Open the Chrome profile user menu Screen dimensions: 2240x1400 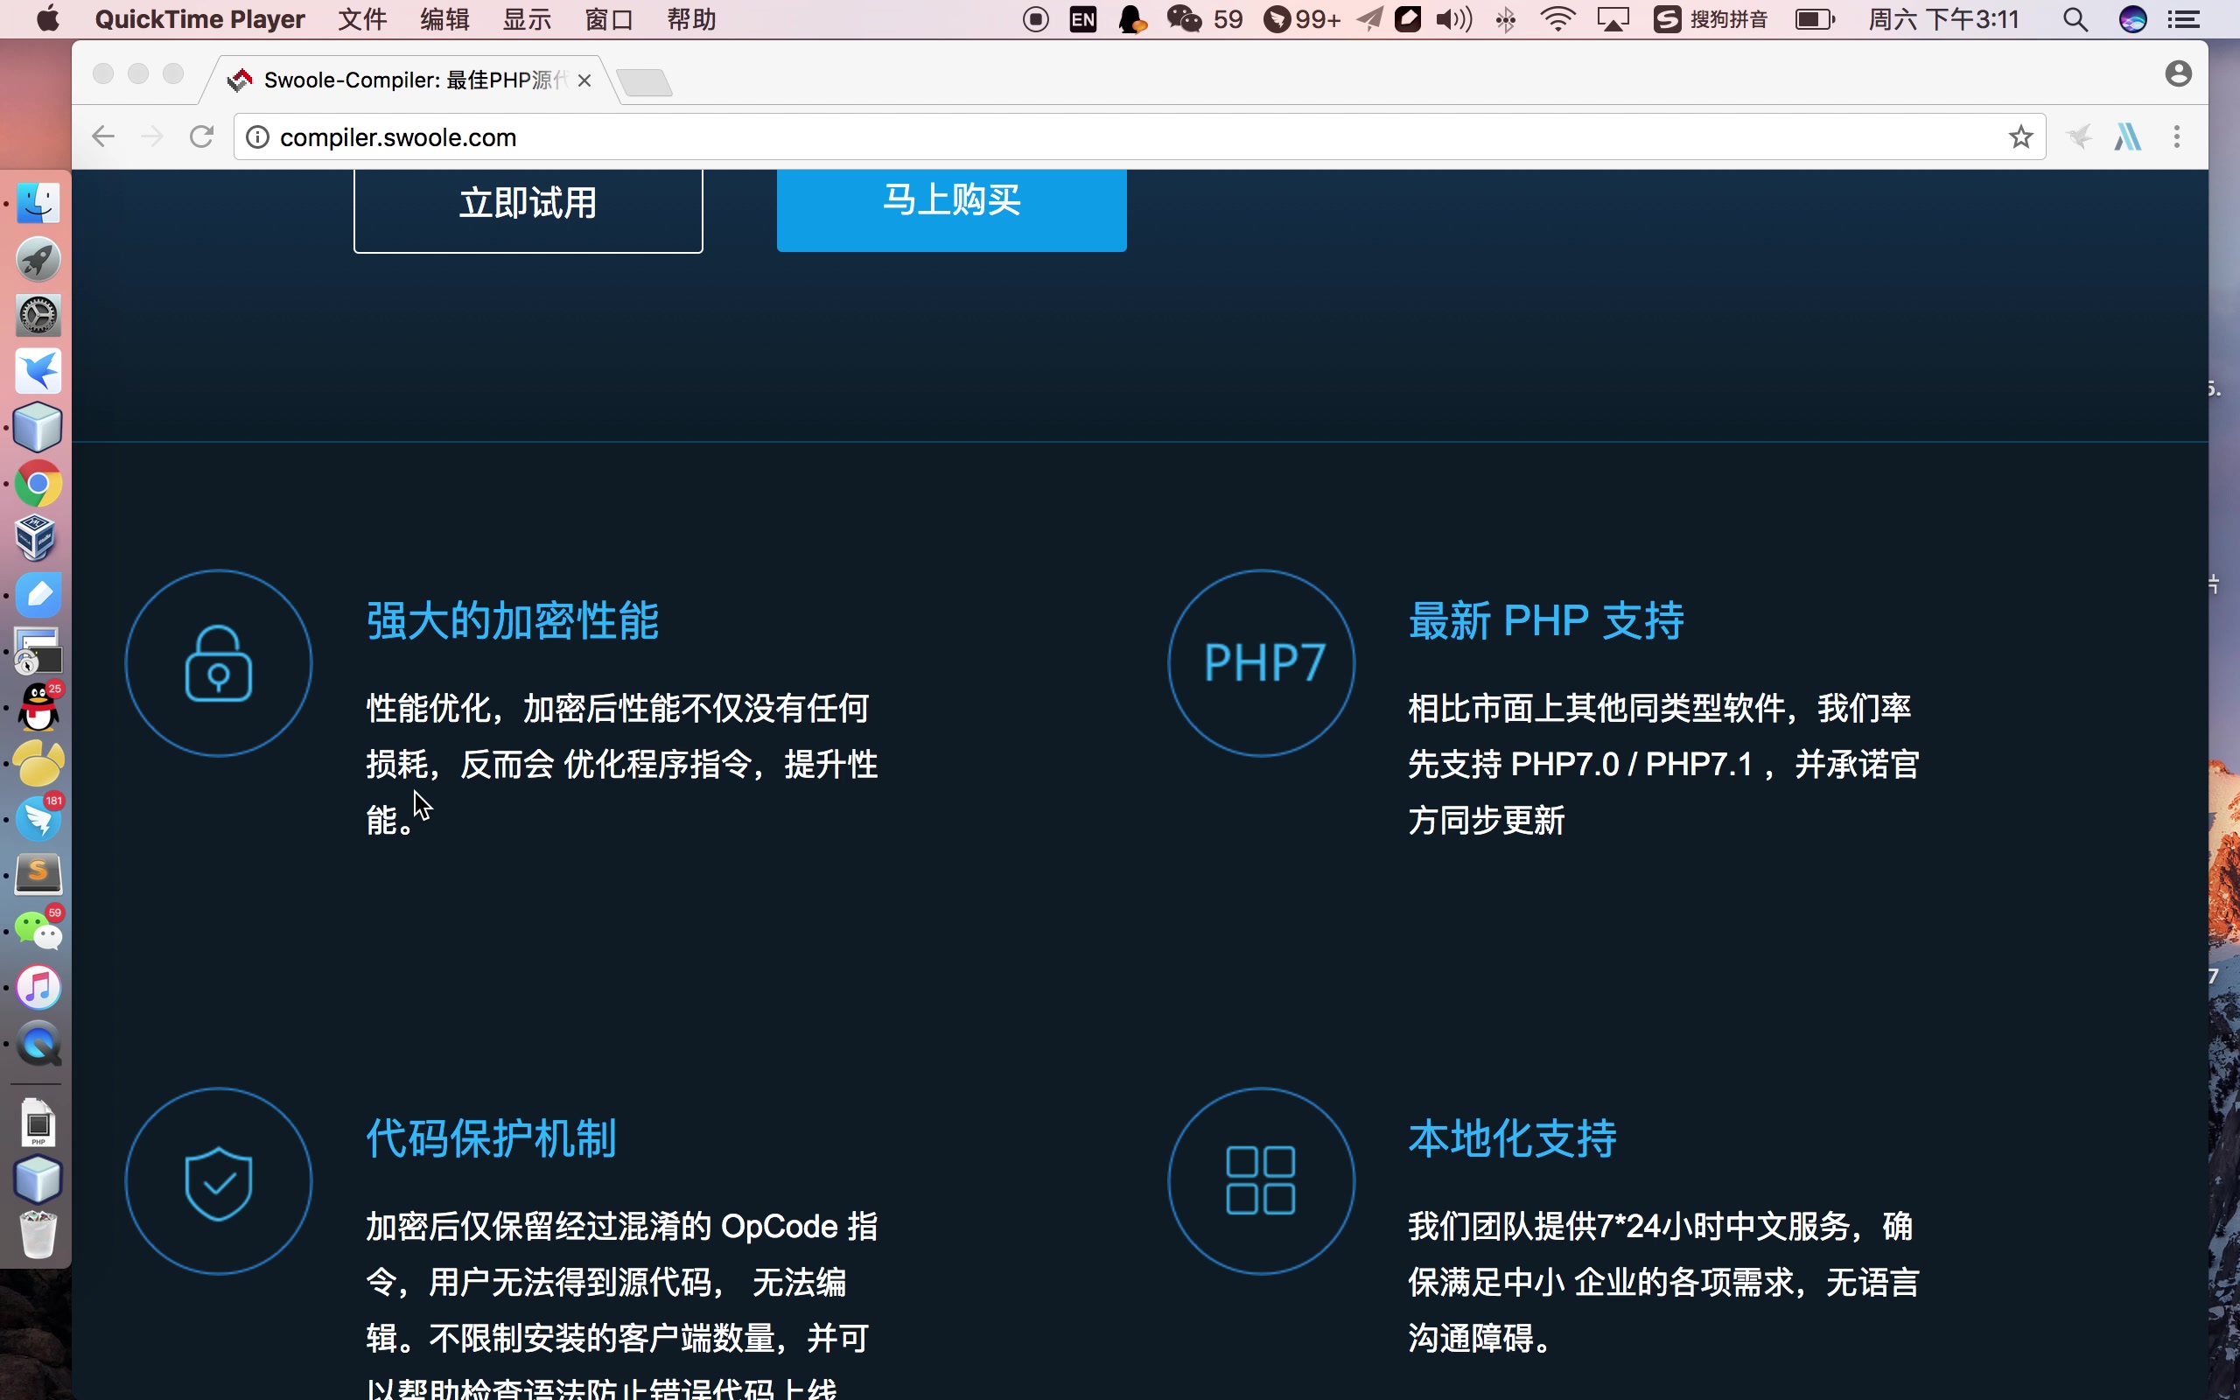2178,74
